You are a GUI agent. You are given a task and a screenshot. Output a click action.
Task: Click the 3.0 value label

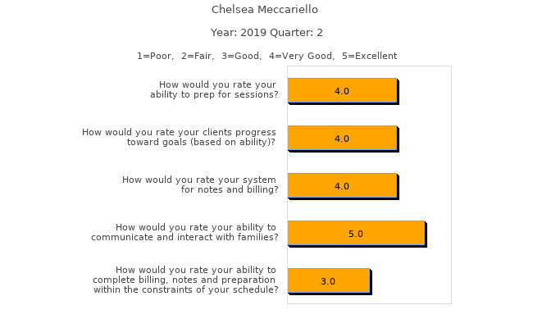[x=328, y=281]
